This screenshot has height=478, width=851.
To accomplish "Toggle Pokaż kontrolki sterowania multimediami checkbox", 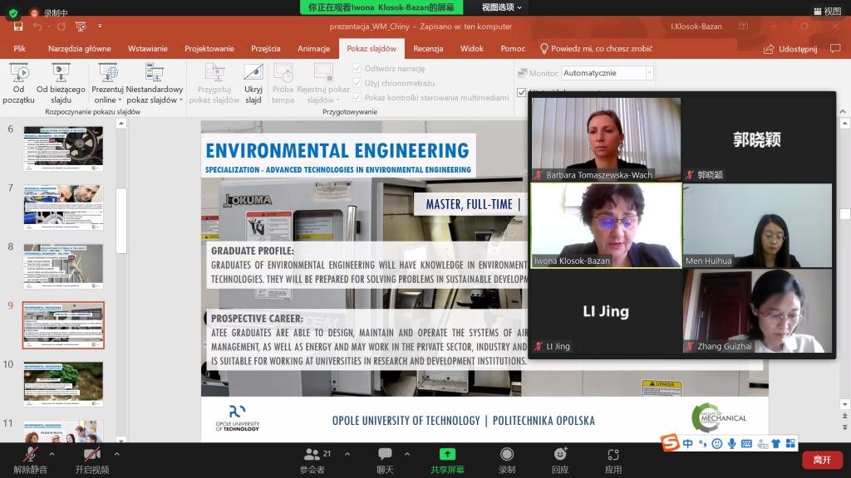I will pyautogui.click(x=357, y=97).
